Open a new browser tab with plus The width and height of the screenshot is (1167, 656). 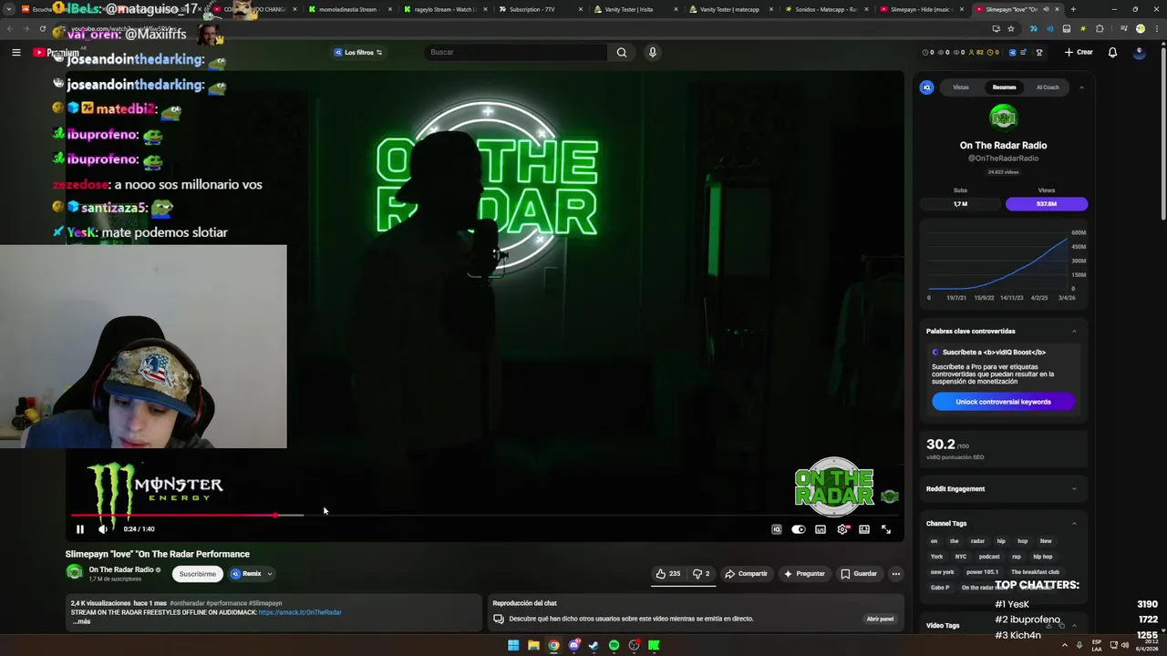coord(1073,9)
